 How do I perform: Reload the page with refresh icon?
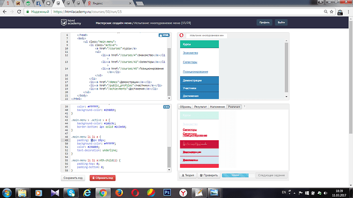19,12
